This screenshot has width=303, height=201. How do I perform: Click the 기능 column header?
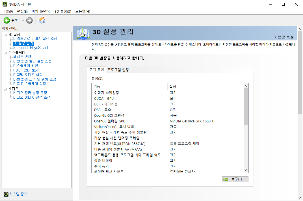point(129,87)
